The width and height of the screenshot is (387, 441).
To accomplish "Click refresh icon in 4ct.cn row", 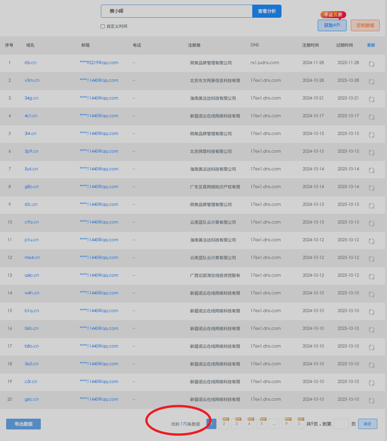I will point(372,117).
